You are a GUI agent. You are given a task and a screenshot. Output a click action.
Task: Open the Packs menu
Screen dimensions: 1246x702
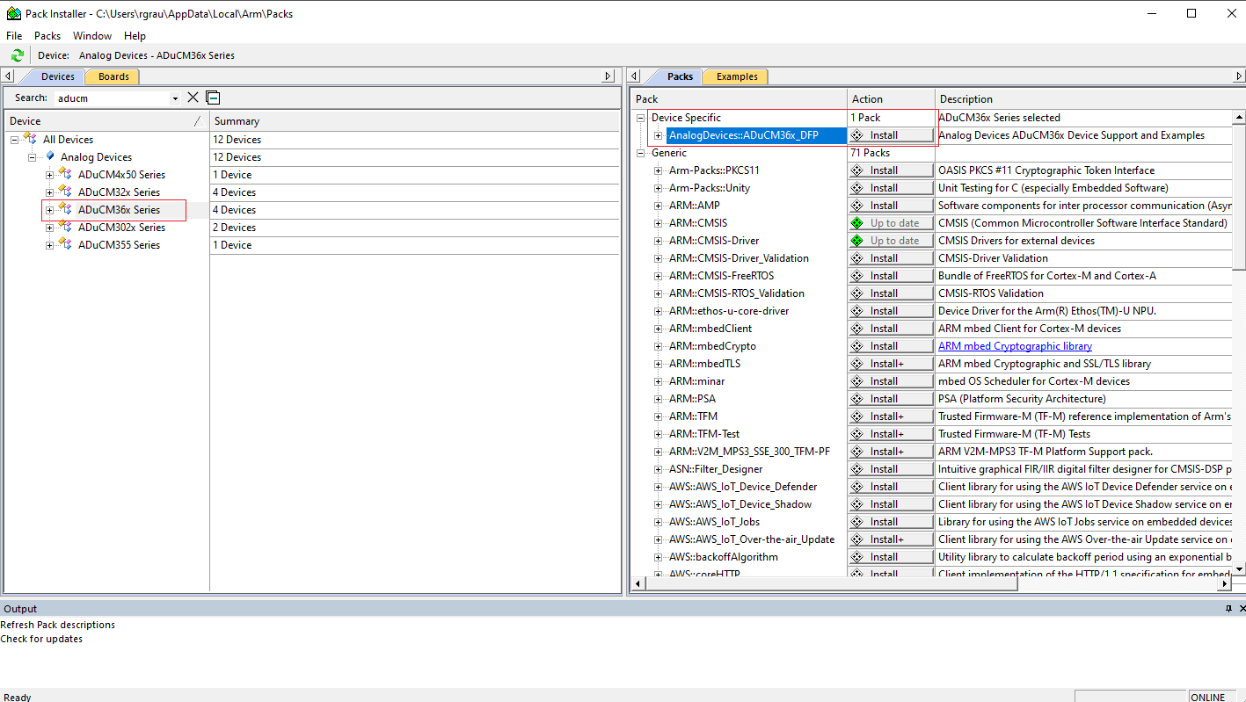pyautogui.click(x=47, y=36)
